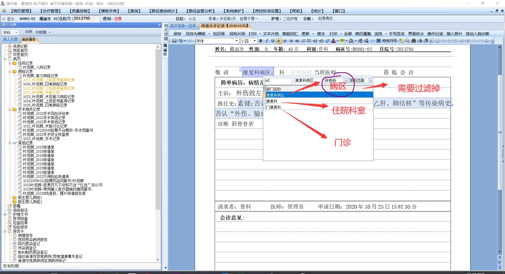
Task: Click 另存为模板 button
Action: [x=196, y=34]
